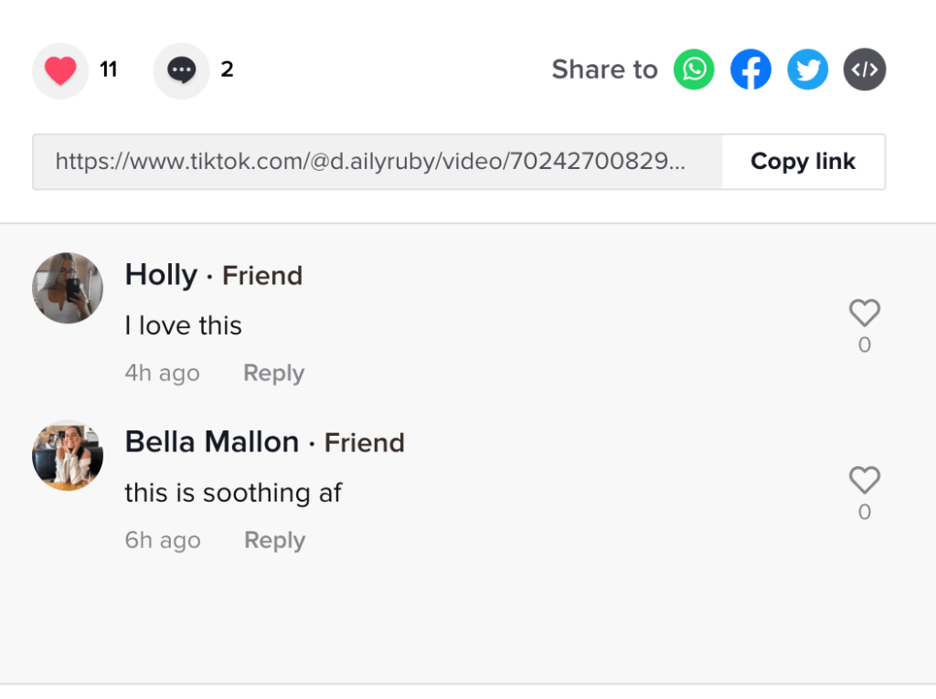Reply to Bella Mallon's comment
The width and height of the screenshot is (936, 699).
[x=274, y=540]
